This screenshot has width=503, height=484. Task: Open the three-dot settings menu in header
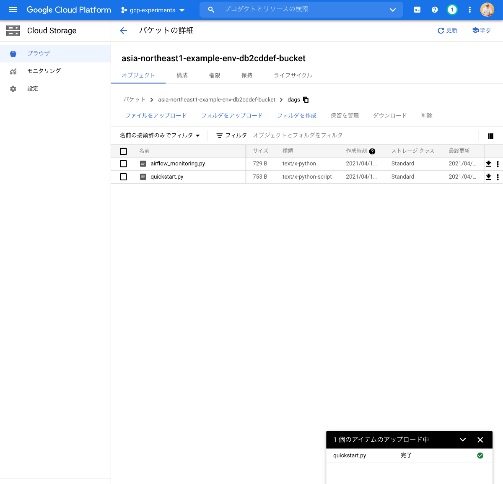pos(469,10)
